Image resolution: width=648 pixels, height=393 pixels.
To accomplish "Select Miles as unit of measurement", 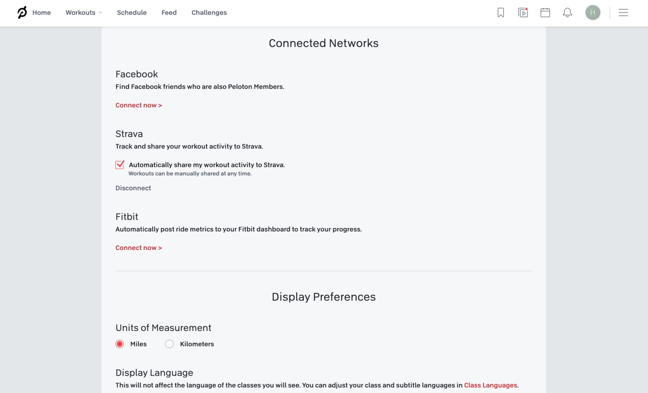I will pyautogui.click(x=120, y=344).
